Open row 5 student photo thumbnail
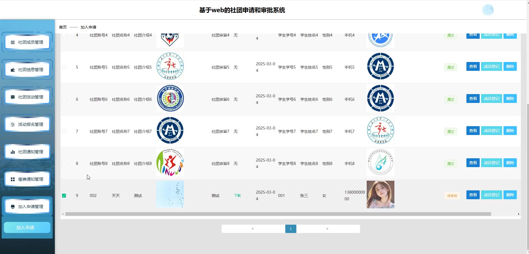529x254 pixels. [x=381, y=66]
